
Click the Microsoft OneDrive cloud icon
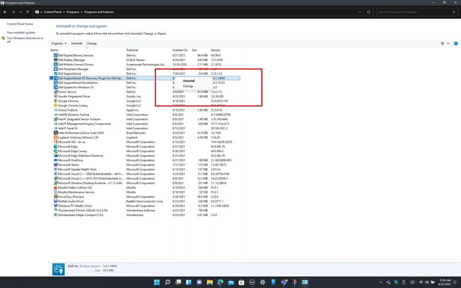click(x=56, y=160)
